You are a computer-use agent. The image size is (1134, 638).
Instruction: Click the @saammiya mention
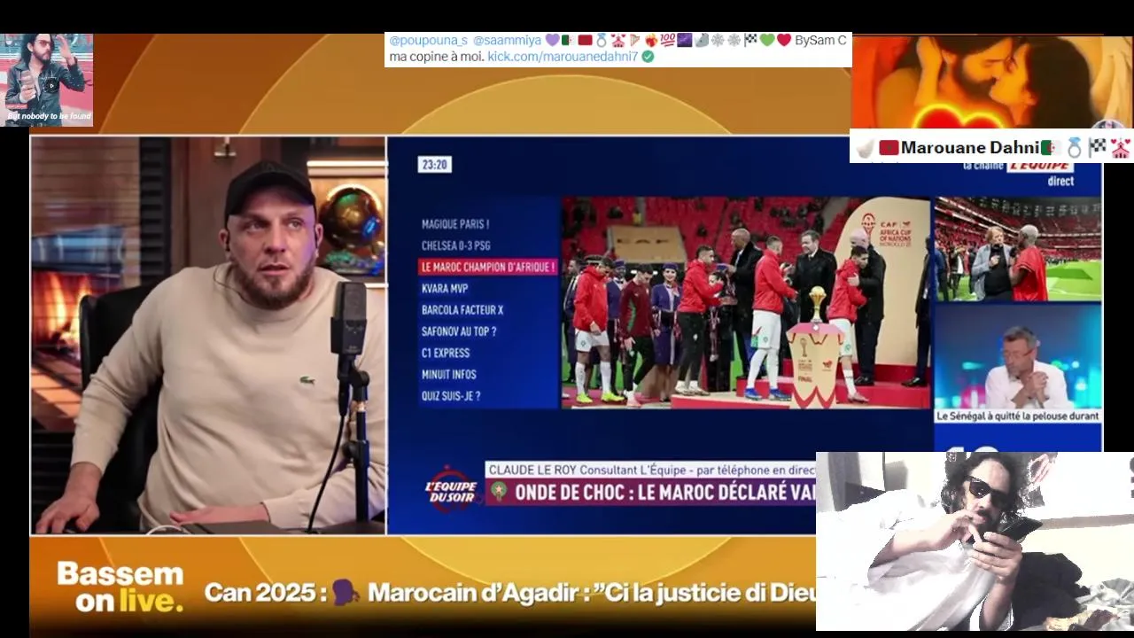pyautogui.click(x=507, y=41)
